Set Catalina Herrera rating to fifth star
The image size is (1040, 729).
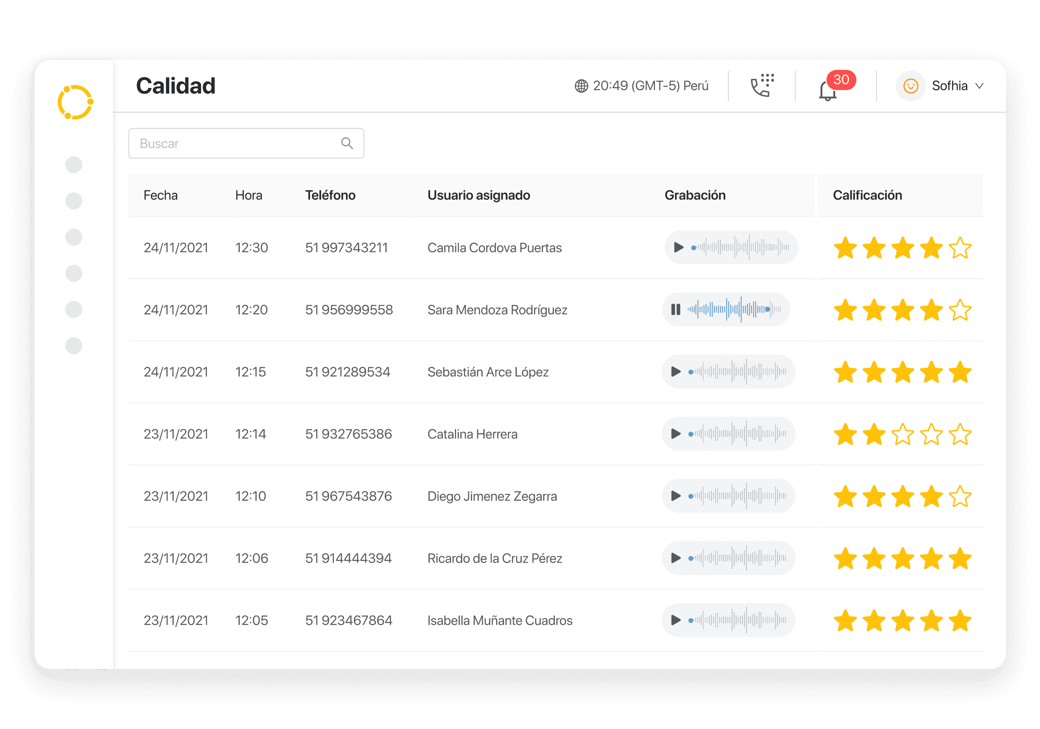point(960,434)
